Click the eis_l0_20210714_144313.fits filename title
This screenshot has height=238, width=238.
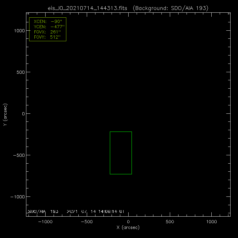[x=87, y=8]
